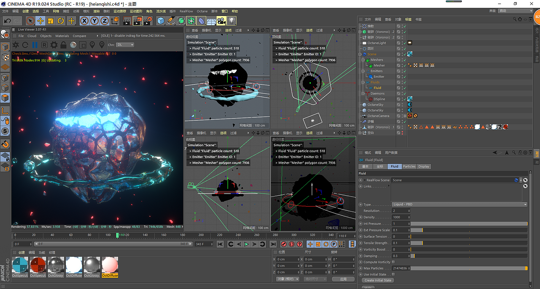540x289 pixels.
Task: Open the RealFlow menu
Action: tap(186, 11)
